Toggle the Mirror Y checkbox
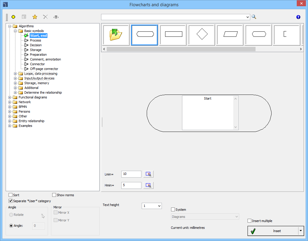This screenshot has height=241, width=308. click(56, 220)
